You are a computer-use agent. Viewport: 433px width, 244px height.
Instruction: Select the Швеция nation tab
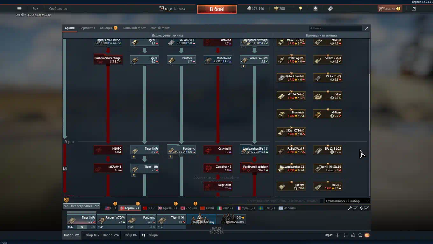tap(267, 208)
